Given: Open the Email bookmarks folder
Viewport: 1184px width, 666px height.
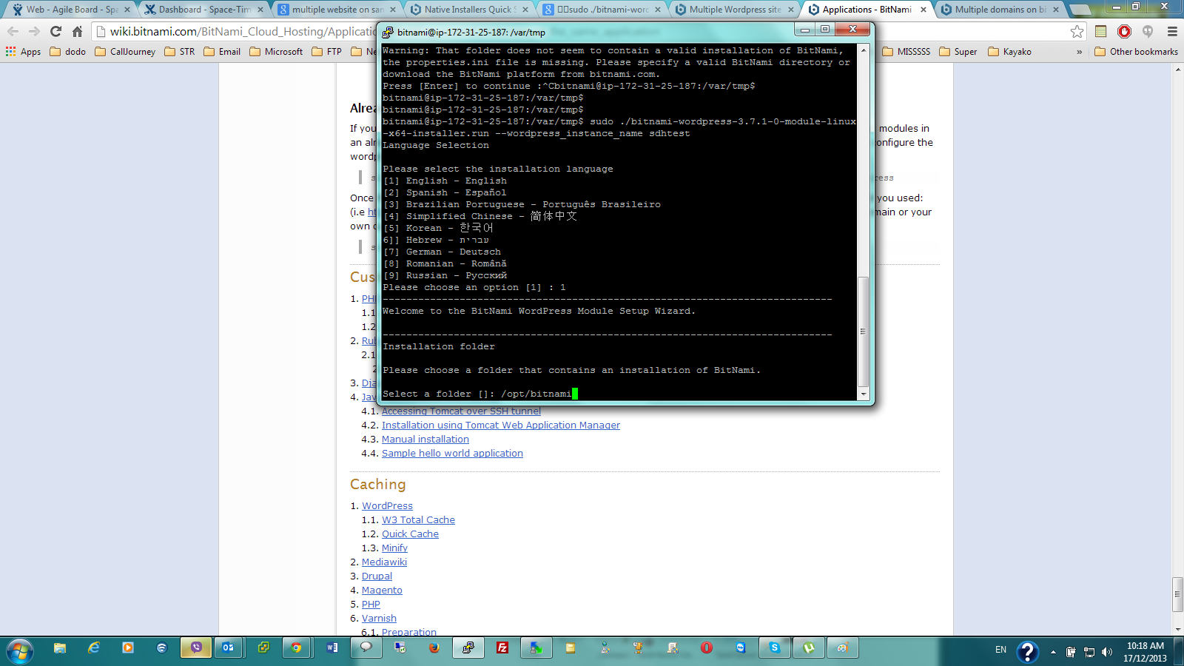Looking at the screenshot, I should 222,52.
